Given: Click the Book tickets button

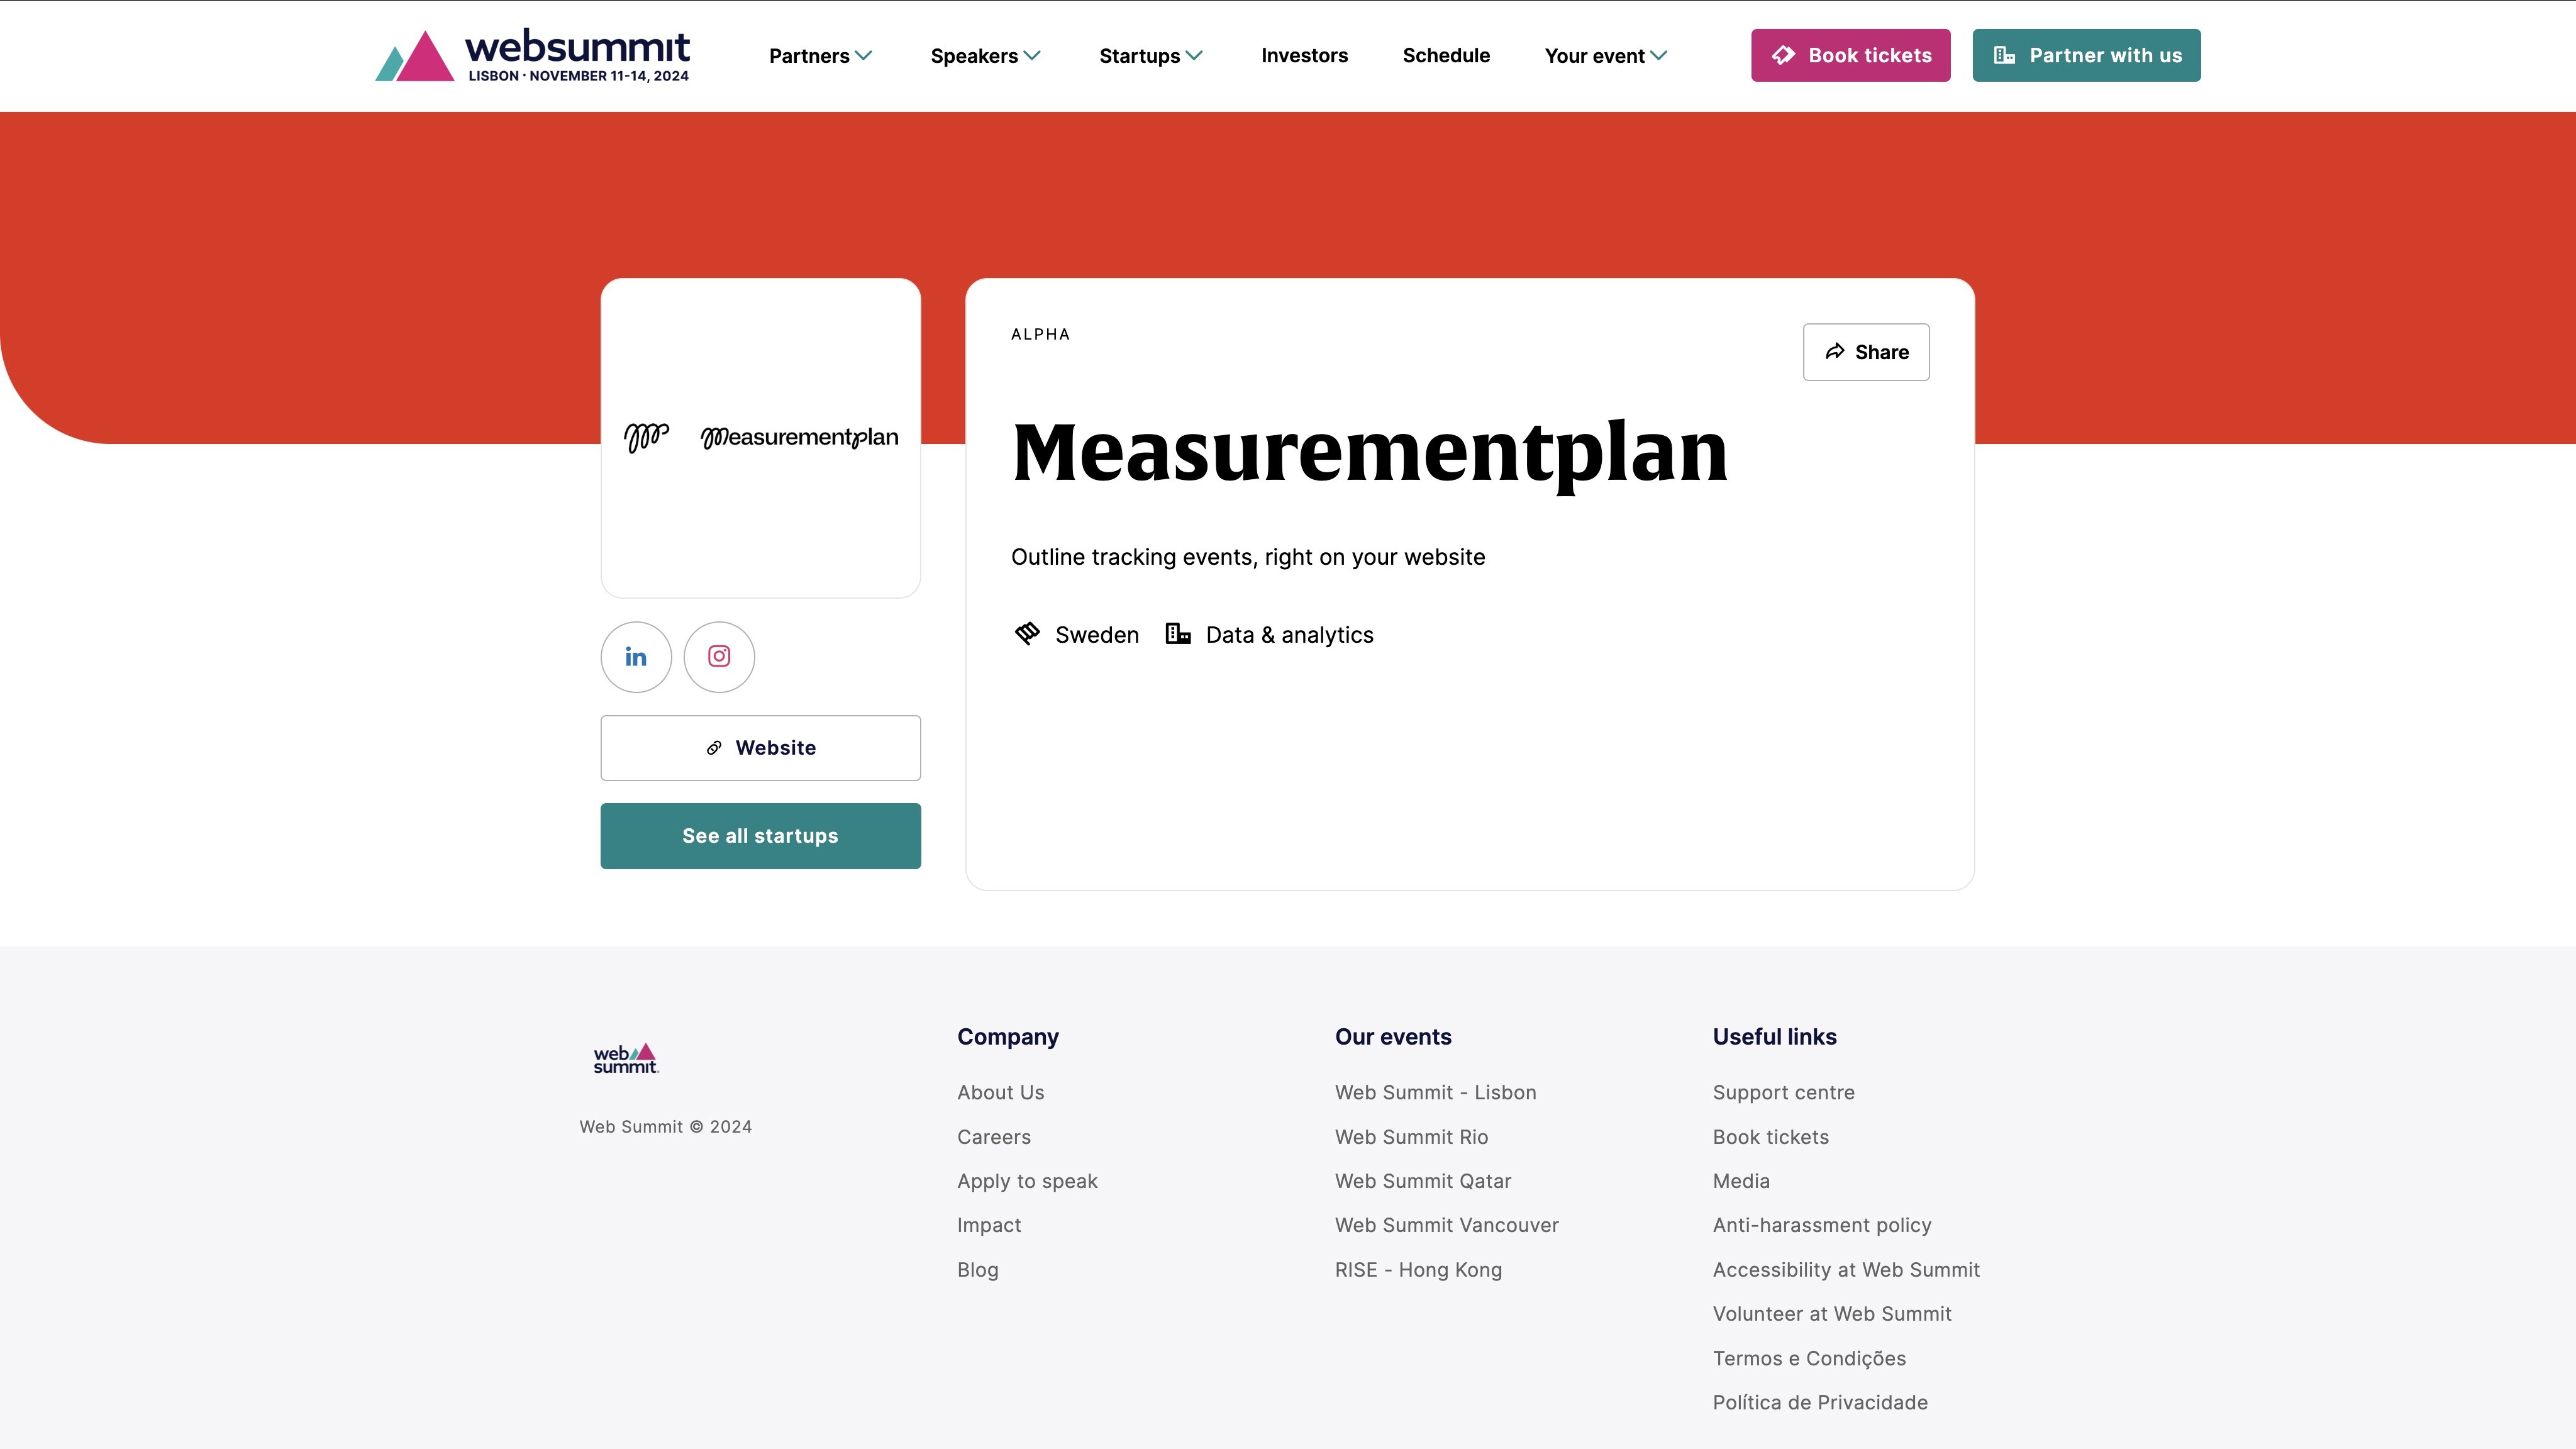Looking at the screenshot, I should (x=1851, y=55).
